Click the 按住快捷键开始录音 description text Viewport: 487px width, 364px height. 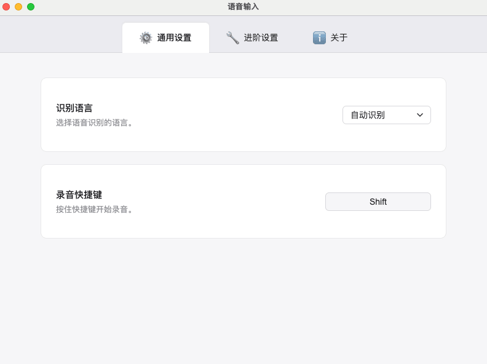(95, 210)
